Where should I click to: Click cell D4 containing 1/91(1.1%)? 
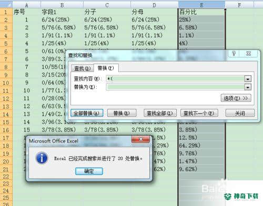154,36
